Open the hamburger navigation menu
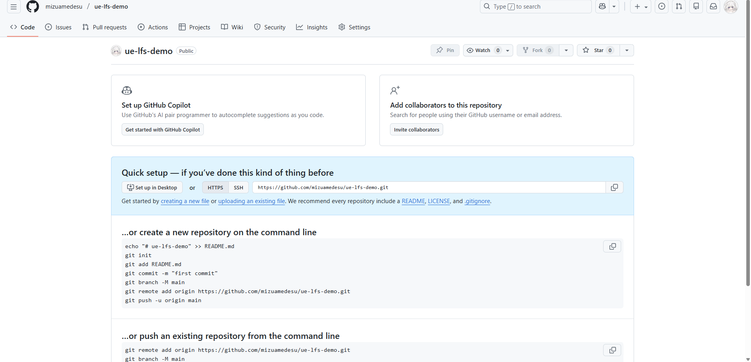Viewport: 751px width, 362px height. click(x=14, y=7)
